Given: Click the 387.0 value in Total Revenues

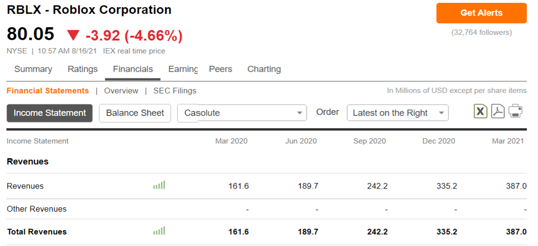Looking at the screenshot, I should pyautogui.click(x=516, y=232).
